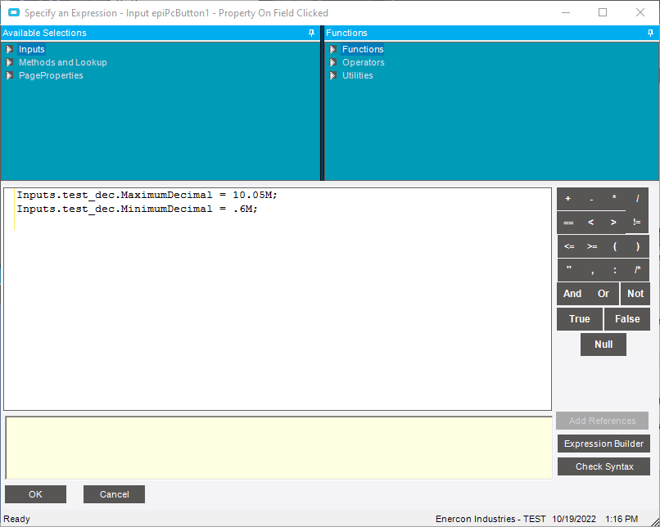Pin the Functions panel
The width and height of the screenshot is (660, 527).
[651, 33]
